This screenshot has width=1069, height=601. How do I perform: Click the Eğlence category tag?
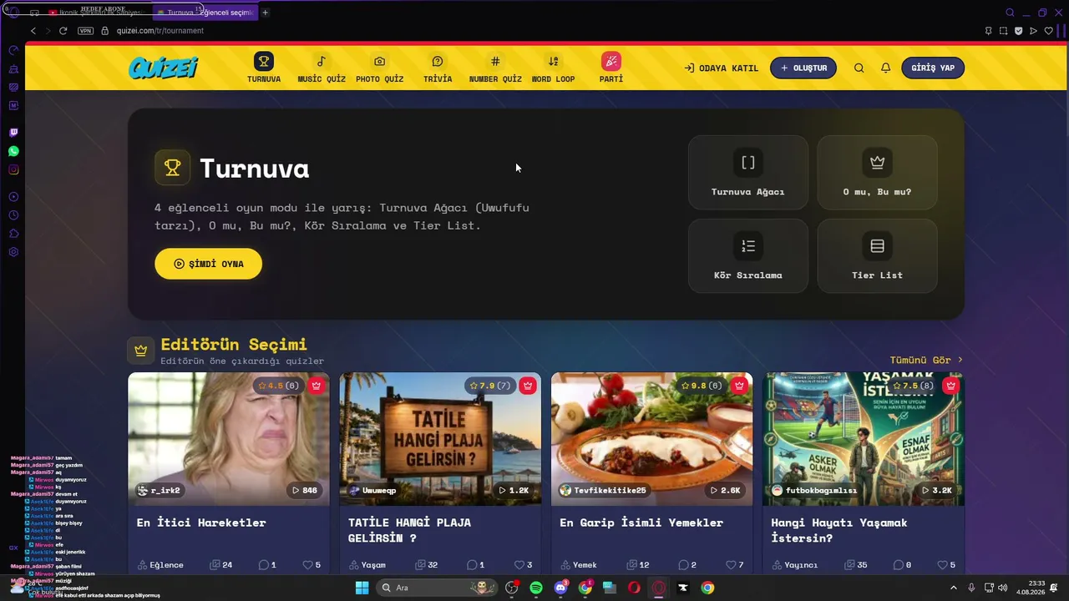click(160, 565)
